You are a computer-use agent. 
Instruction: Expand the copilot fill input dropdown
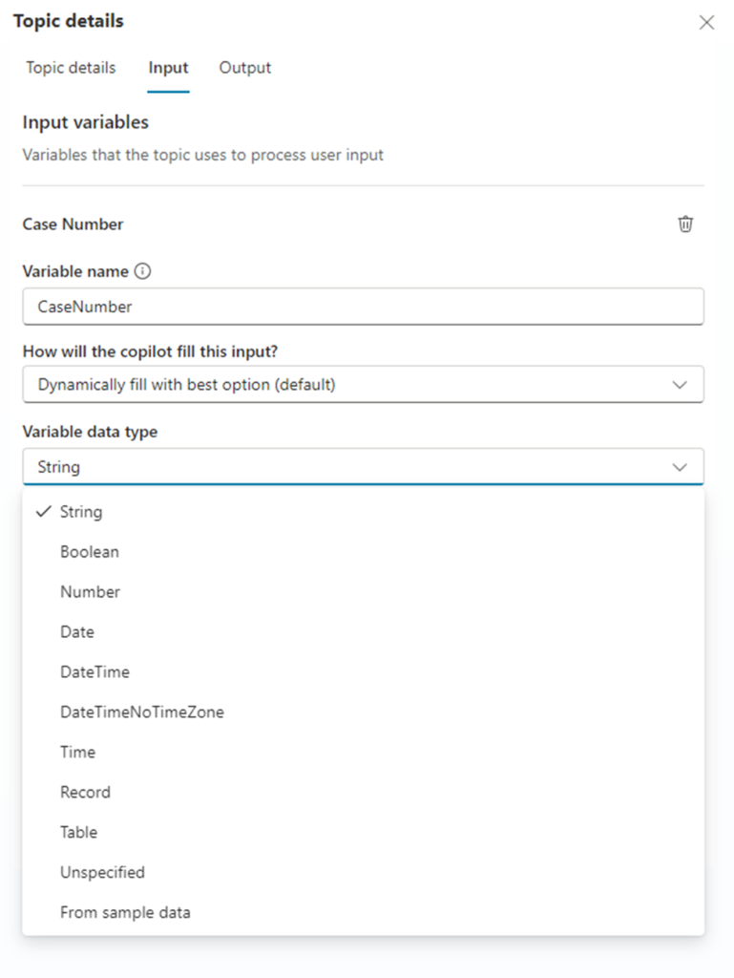pos(363,385)
